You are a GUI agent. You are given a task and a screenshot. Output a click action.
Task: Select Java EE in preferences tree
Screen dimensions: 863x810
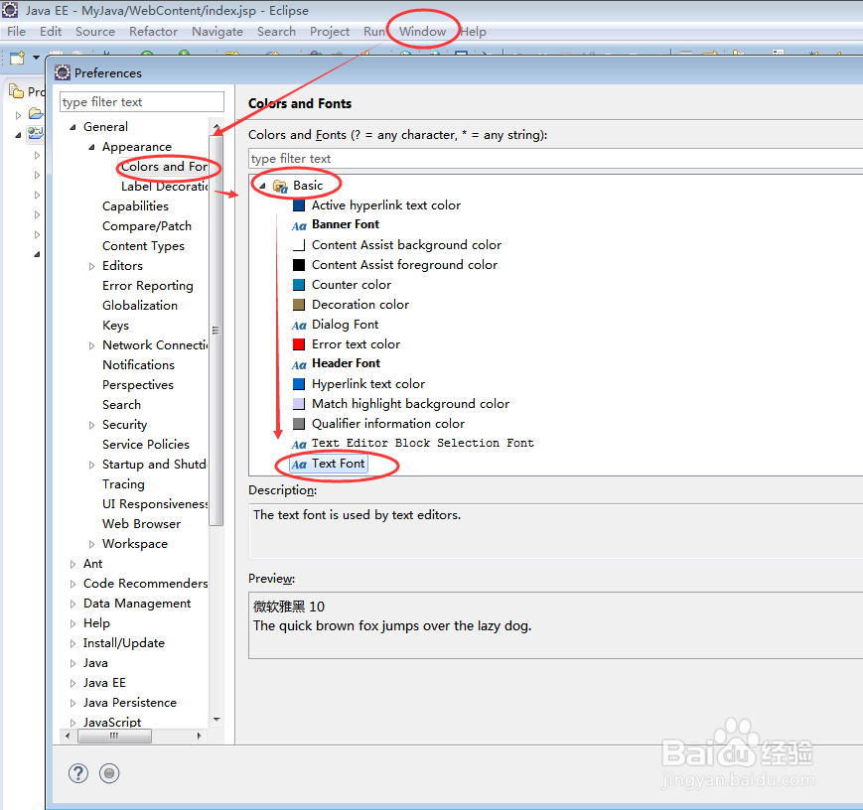104,683
